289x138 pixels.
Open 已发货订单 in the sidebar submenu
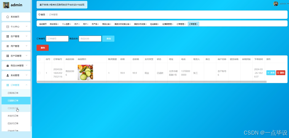pyautogui.click(x=16, y=108)
